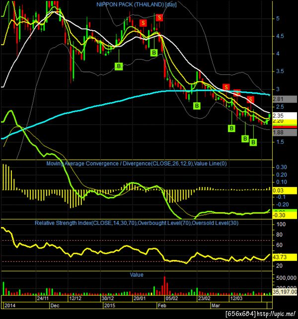
Task: Click the 35,197.00 volume value tag
Action: pos(285,292)
